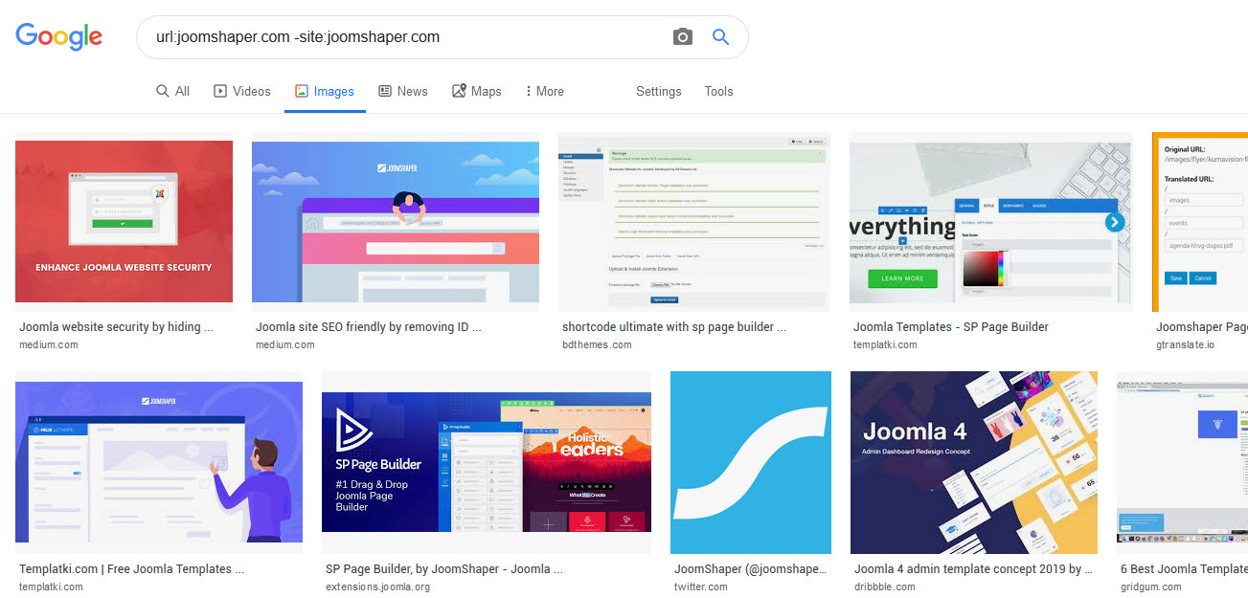Screen dimensions: 1248x598
Task: Click 'shortcode ultimate with sp page builder' title
Action: [674, 326]
